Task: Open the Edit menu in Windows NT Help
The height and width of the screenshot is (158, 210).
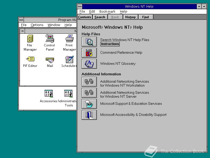Action: coord(92,12)
